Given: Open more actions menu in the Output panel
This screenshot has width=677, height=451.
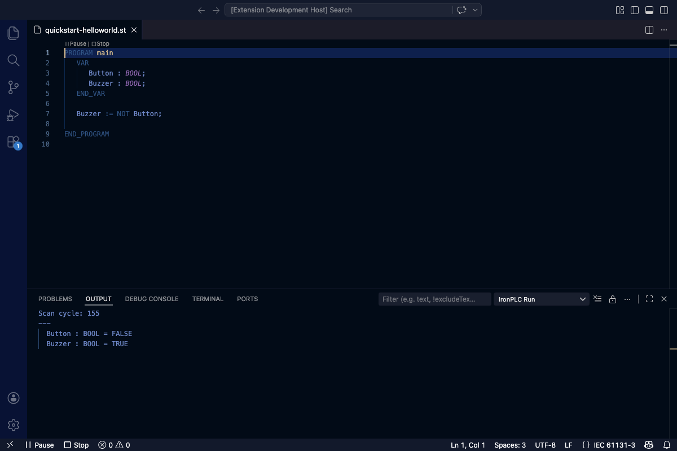Looking at the screenshot, I should tap(627, 299).
